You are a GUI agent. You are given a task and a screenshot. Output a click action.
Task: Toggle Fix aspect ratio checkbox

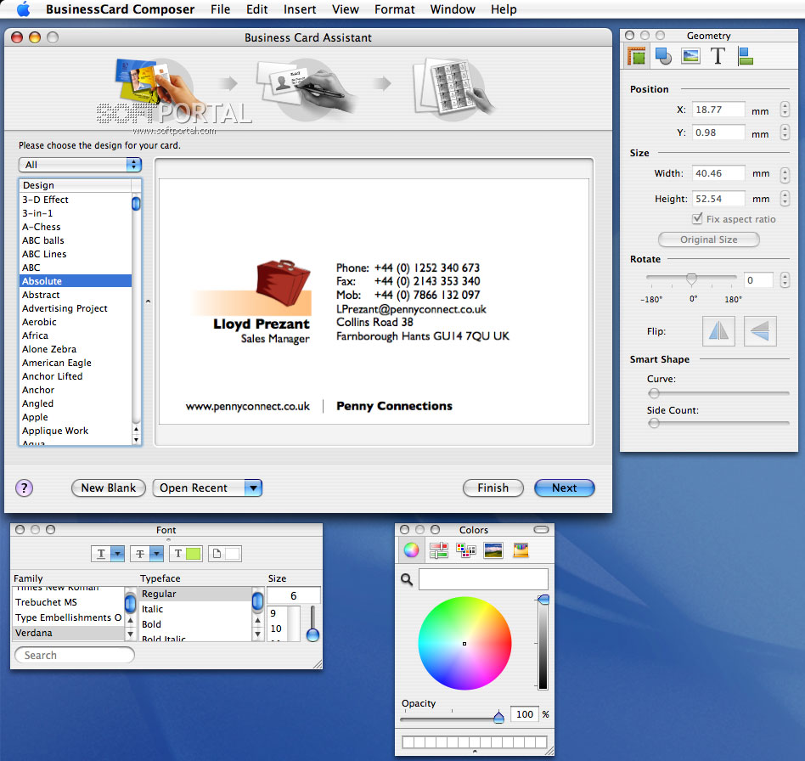pos(698,219)
